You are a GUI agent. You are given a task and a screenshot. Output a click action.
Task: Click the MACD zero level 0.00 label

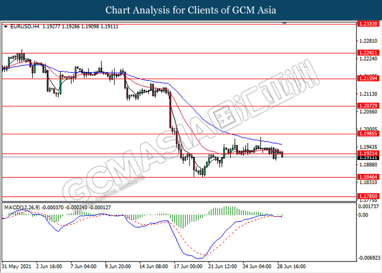point(363,215)
